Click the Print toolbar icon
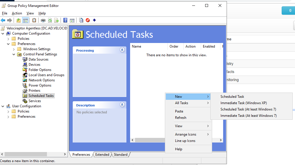This screenshot has width=295, height=165. pos(43,20)
